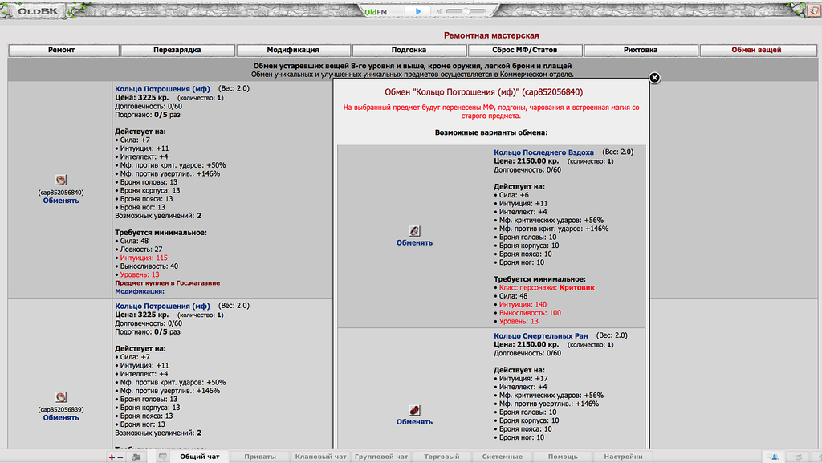Open the Ремонт tab
The image size is (822, 463).
coord(62,50)
